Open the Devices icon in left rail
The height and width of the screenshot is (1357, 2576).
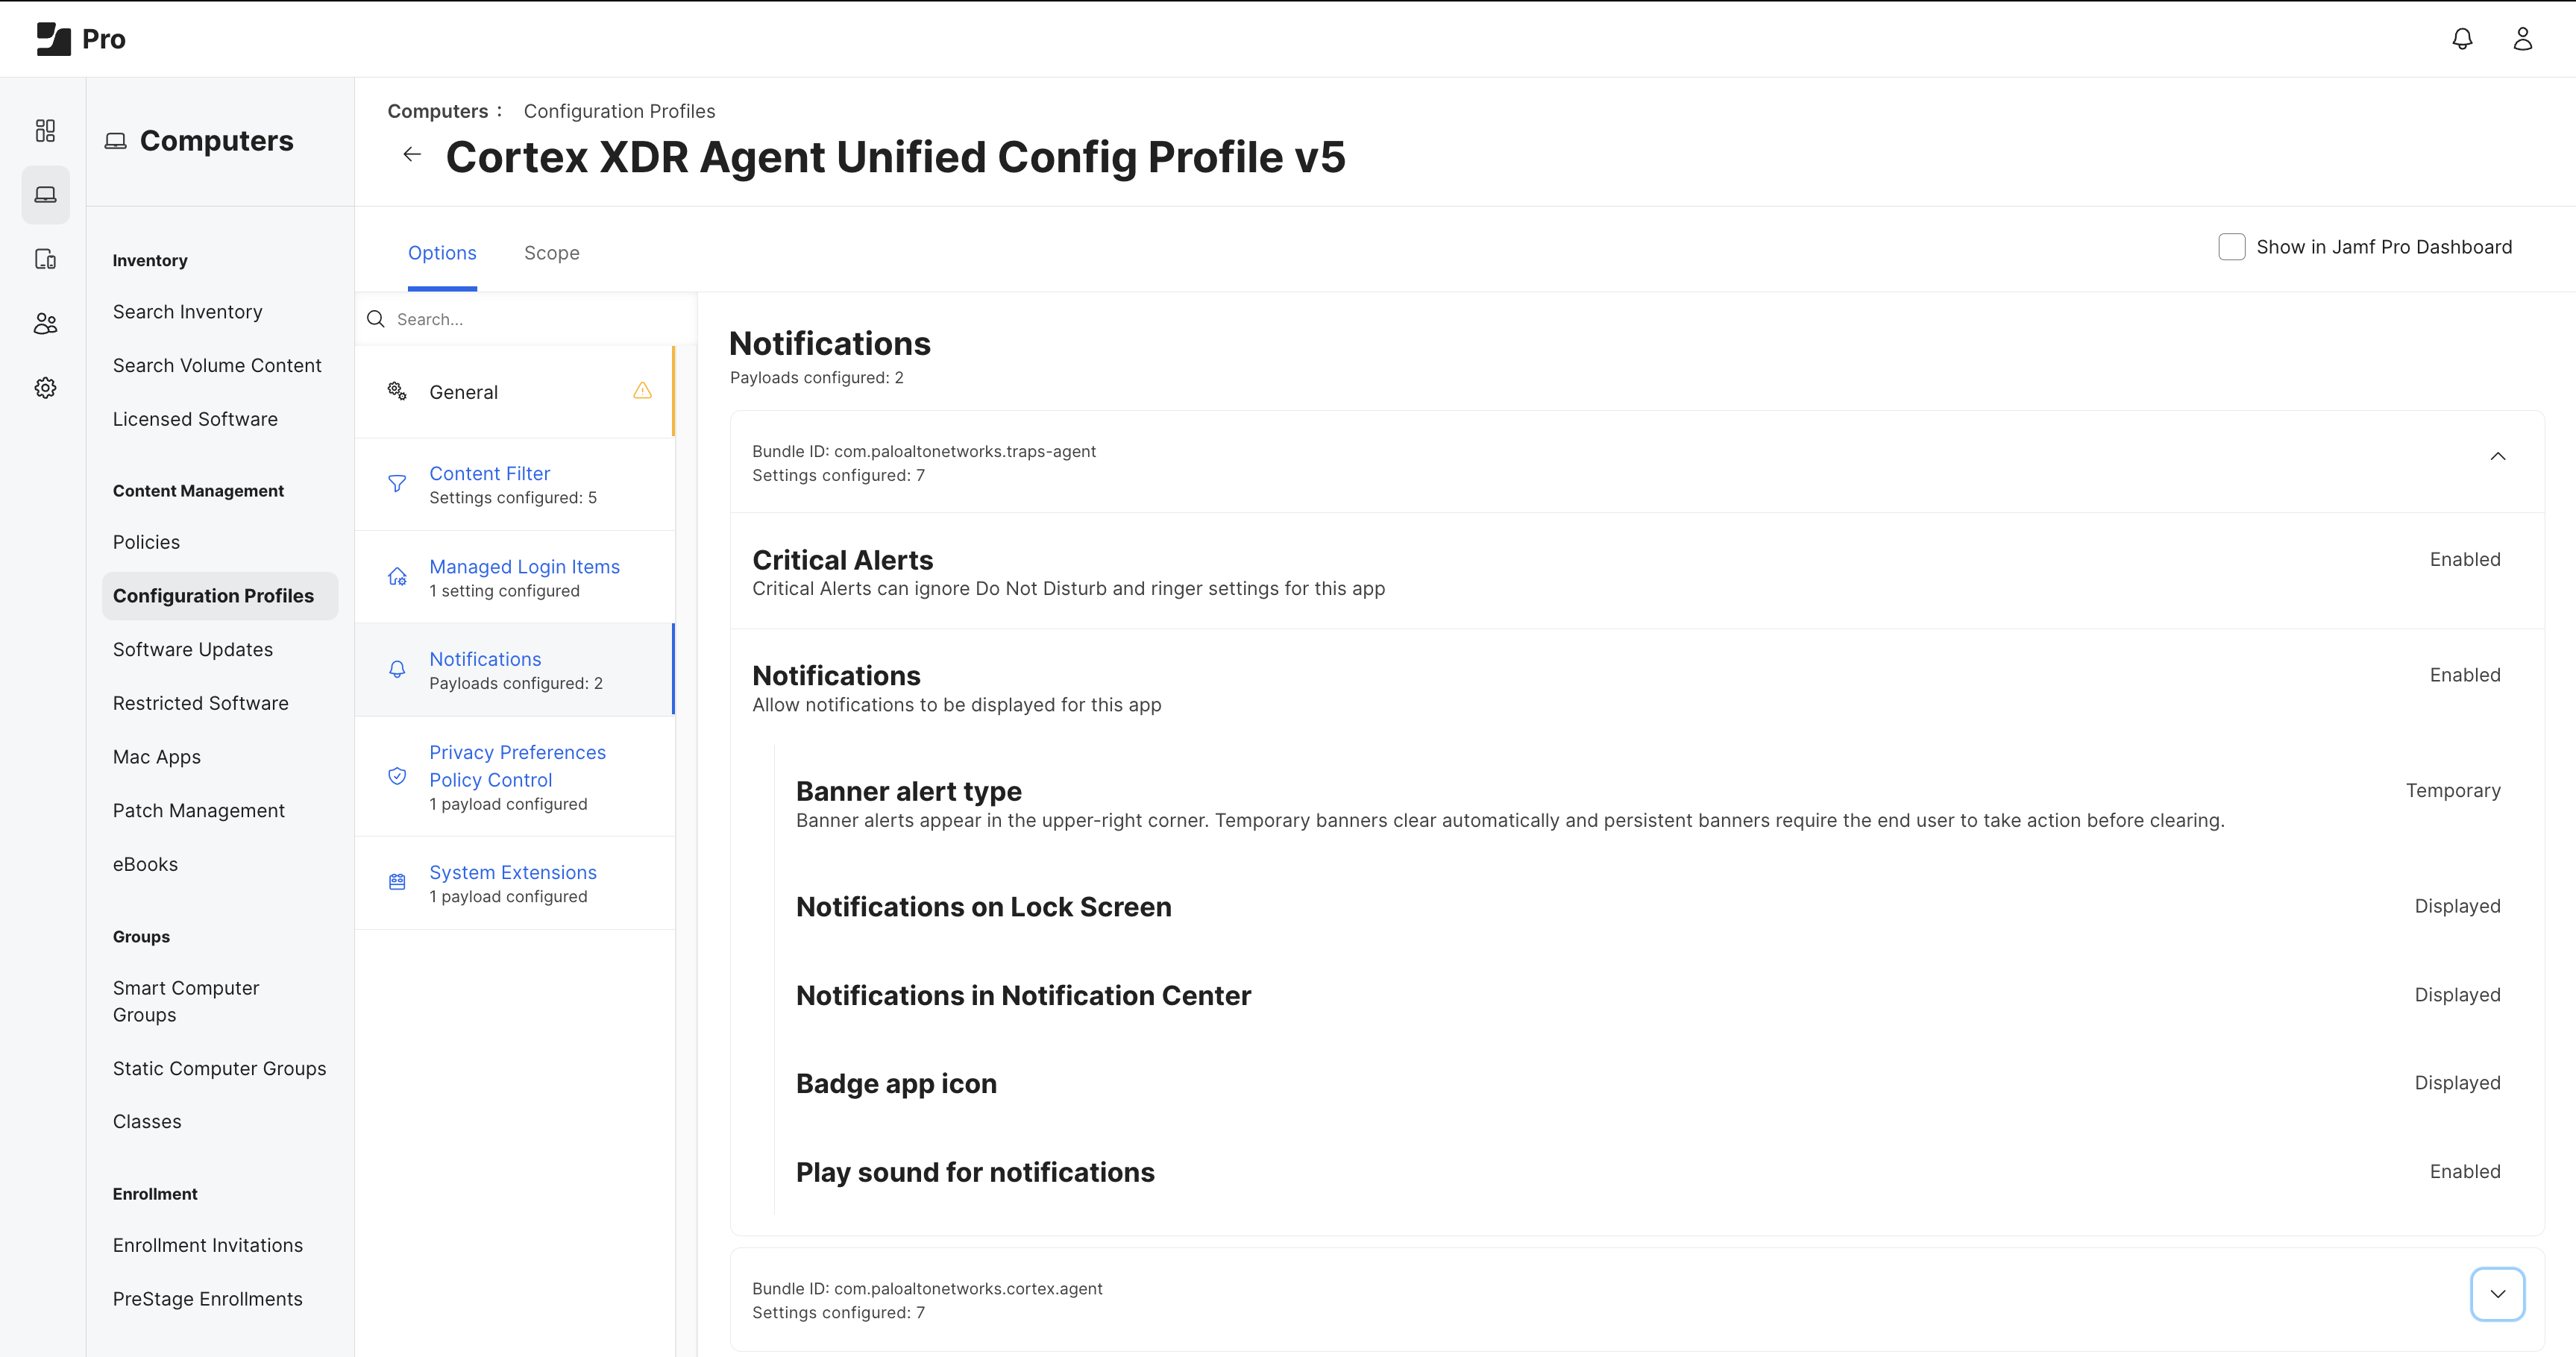pos(45,260)
